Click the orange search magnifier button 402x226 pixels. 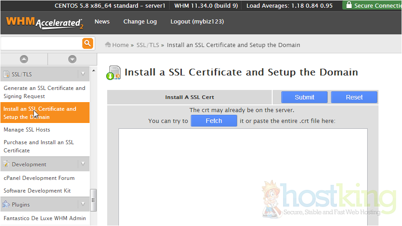[87, 43]
